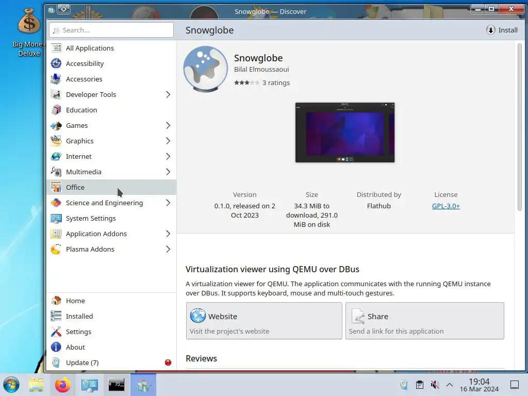The image size is (528, 396).
Task: Click Share link for this application
Action: tap(425, 321)
